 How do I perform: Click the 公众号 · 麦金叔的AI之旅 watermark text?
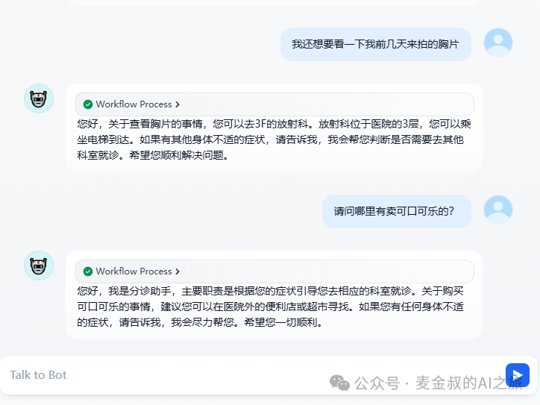[436, 383]
